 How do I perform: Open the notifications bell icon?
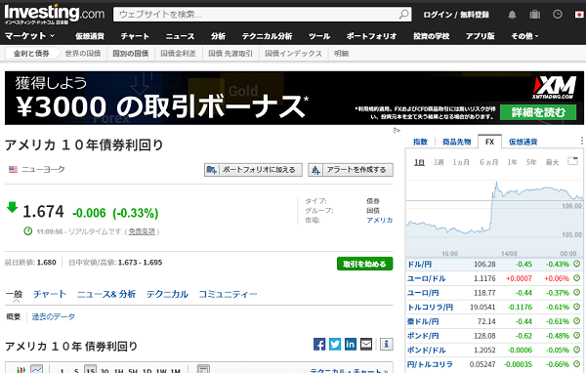tap(512, 15)
